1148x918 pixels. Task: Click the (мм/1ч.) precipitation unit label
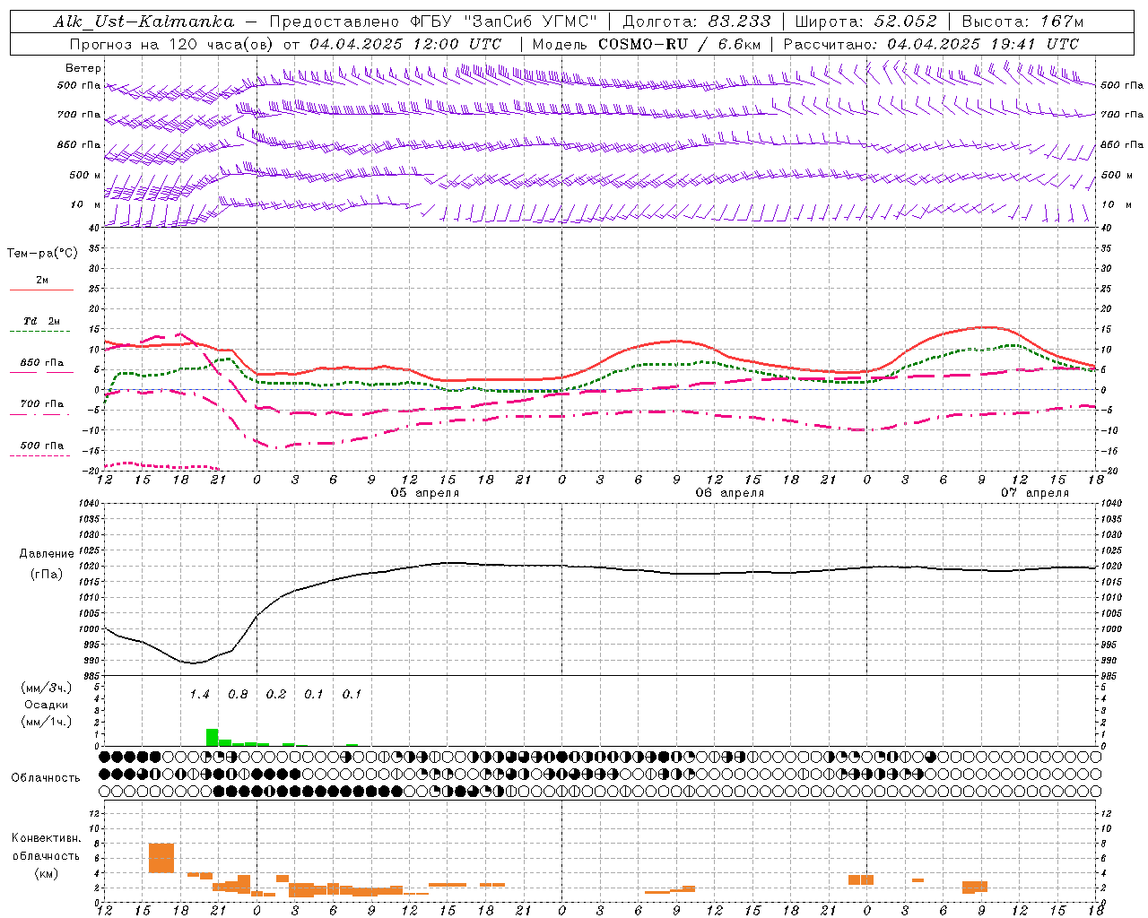coord(46,722)
